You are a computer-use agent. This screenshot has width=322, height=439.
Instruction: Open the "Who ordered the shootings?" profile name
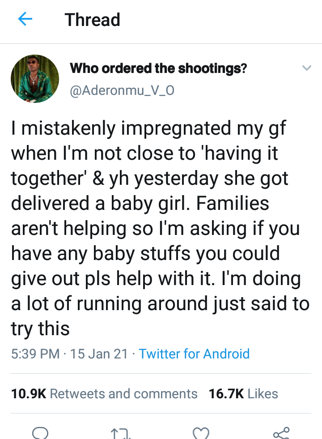tap(159, 69)
